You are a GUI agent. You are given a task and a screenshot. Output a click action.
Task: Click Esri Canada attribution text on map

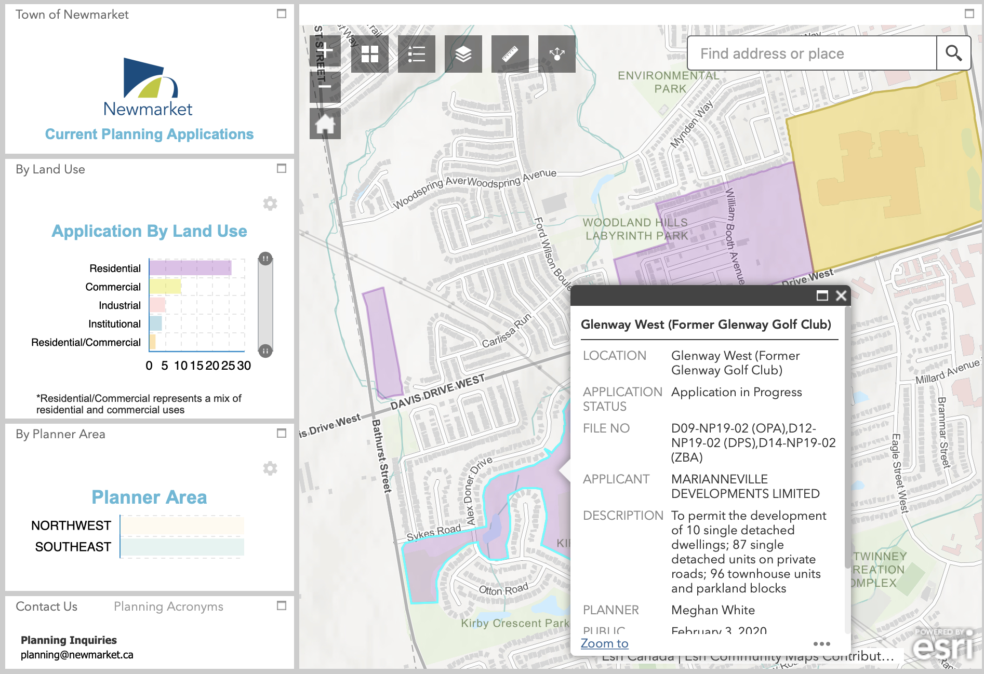tap(639, 657)
